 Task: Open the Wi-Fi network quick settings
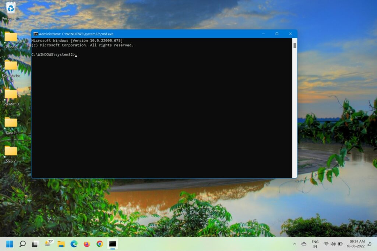coord(326,244)
